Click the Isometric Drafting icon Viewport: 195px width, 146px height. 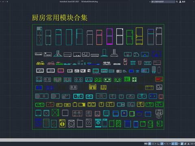pos(167,144)
